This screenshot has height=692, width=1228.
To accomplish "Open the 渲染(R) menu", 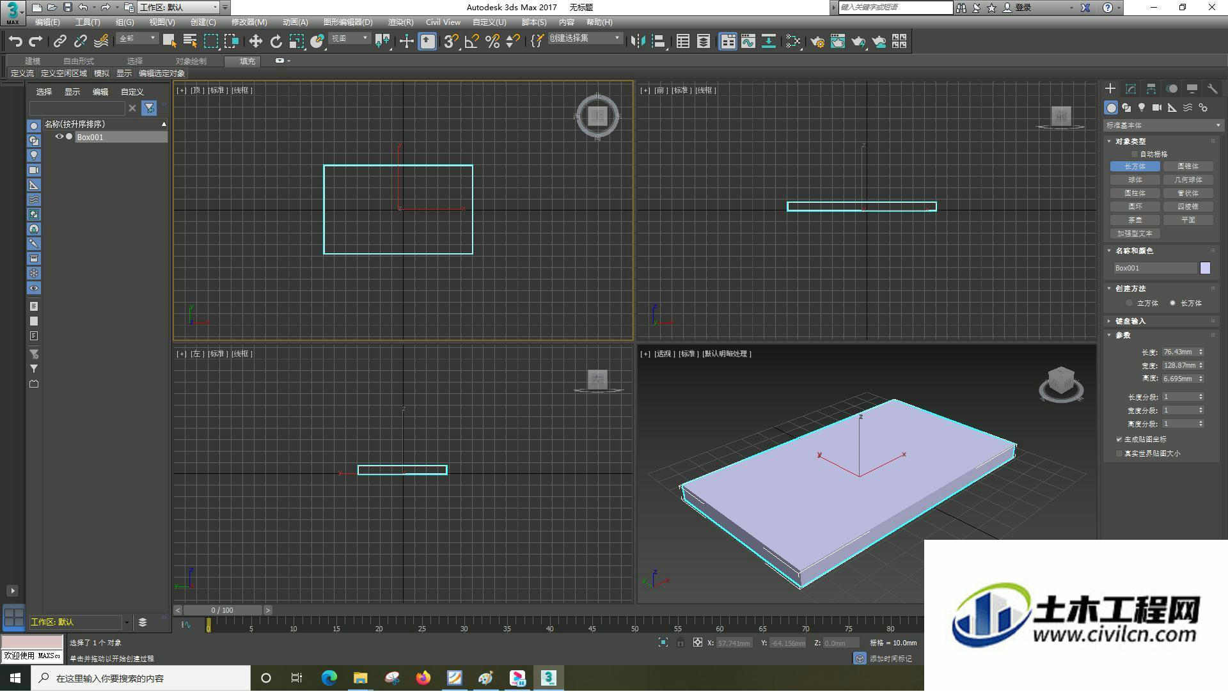I will (400, 22).
